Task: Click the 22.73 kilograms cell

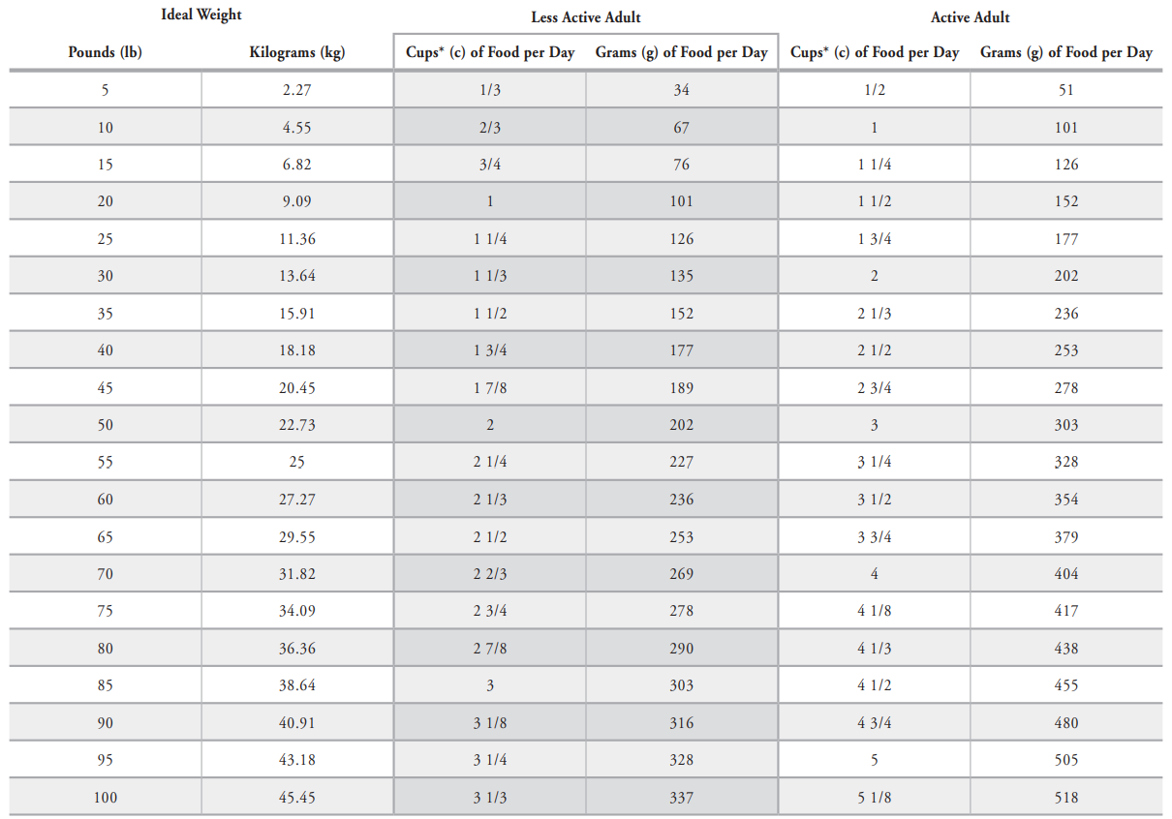Action: click(x=296, y=425)
